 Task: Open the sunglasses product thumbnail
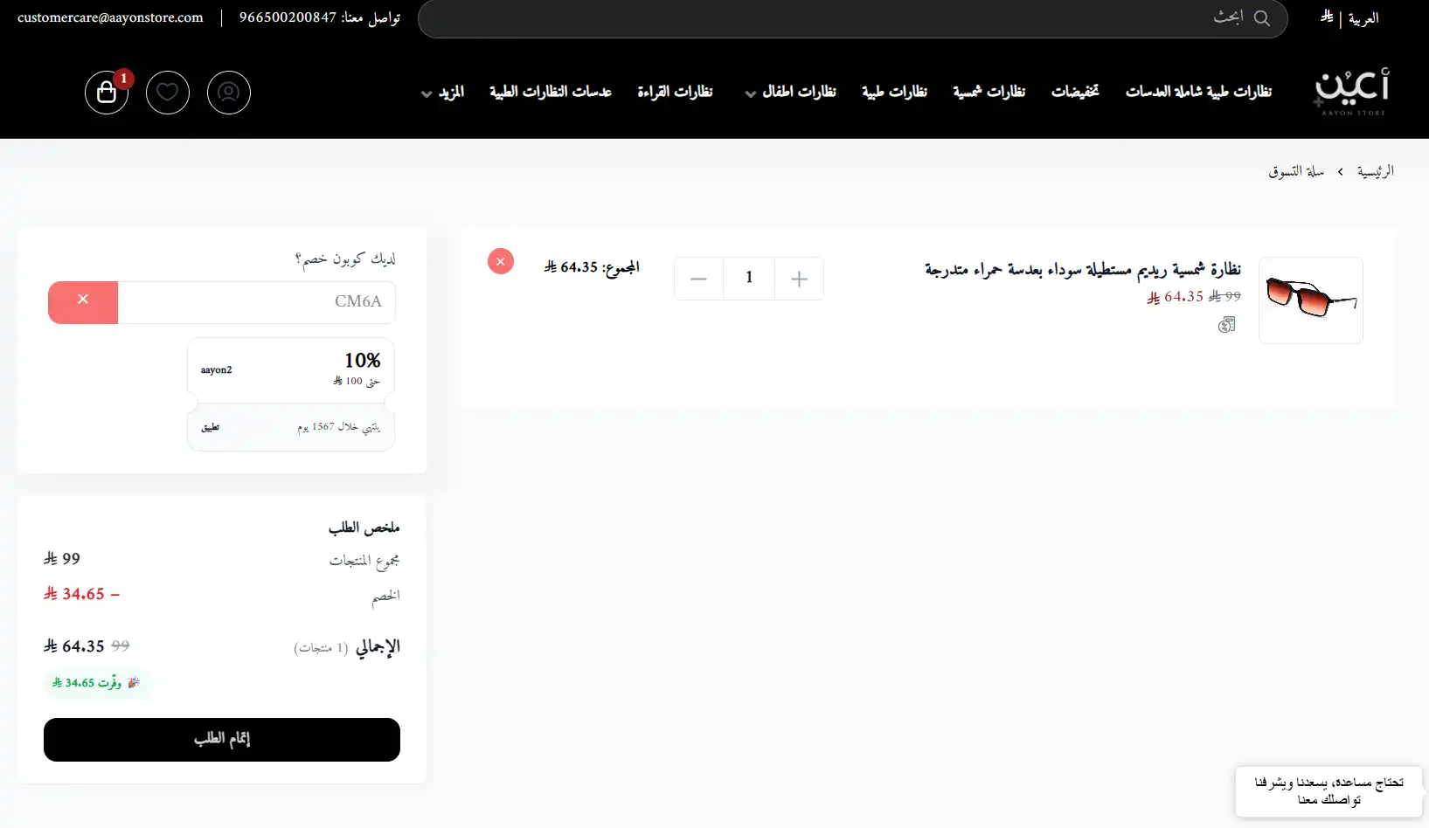tap(1311, 300)
